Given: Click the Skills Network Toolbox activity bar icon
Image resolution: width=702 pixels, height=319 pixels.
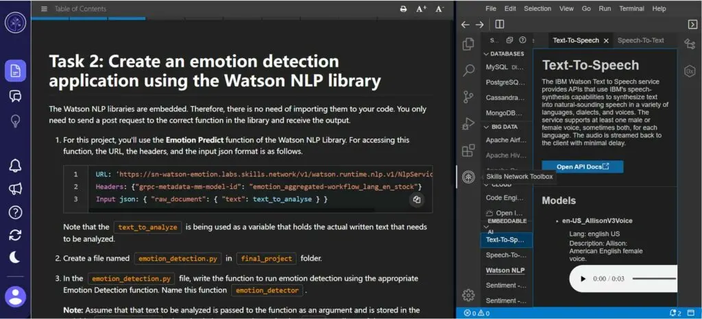Looking at the screenshot, I should (468, 177).
